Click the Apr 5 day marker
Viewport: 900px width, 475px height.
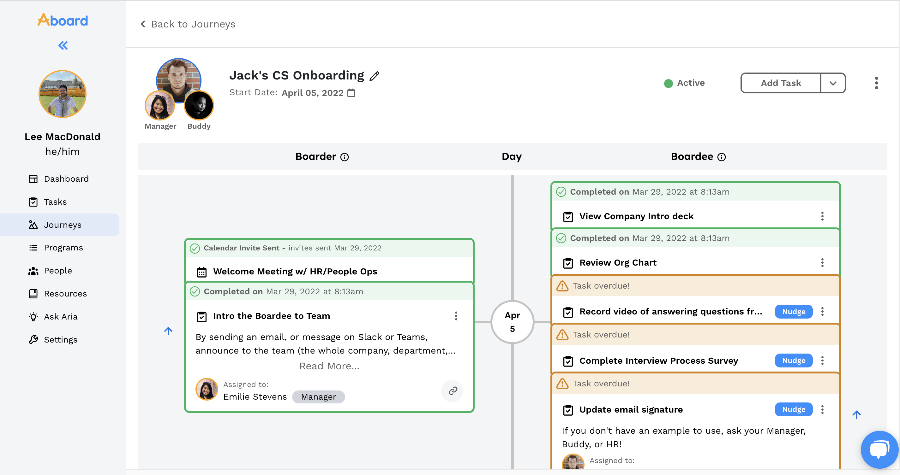coord(512,322)
